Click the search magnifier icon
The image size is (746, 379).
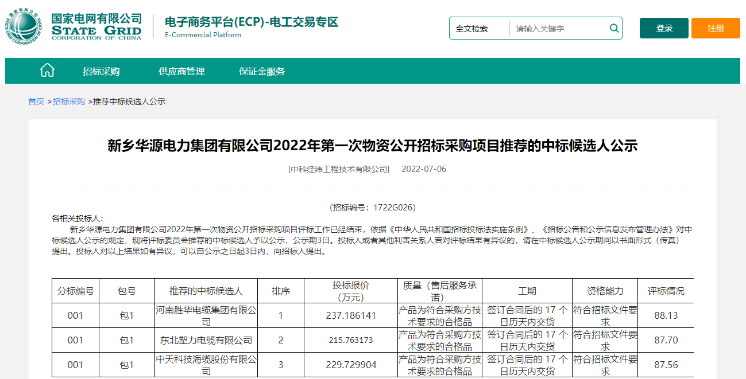pos(613,28)
